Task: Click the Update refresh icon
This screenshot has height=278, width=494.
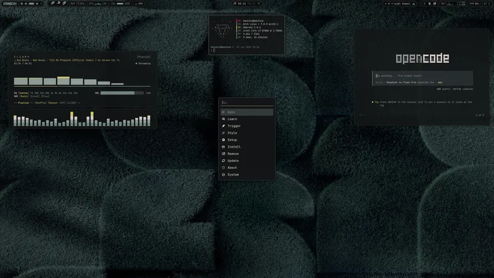Action: 224,161
